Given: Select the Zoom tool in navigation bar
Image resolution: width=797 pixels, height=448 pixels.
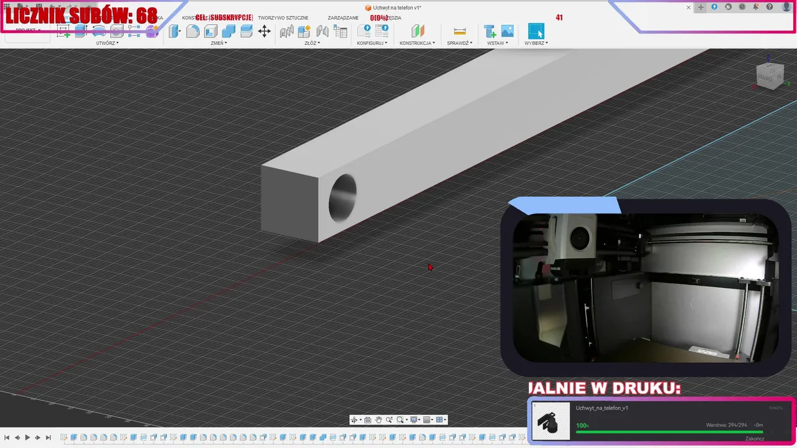Looking at the screenshot, I should [x=389, y=420].
